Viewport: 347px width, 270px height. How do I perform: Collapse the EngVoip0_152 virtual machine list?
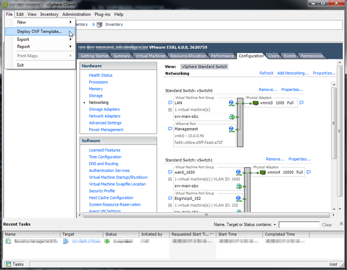(170, 205)
